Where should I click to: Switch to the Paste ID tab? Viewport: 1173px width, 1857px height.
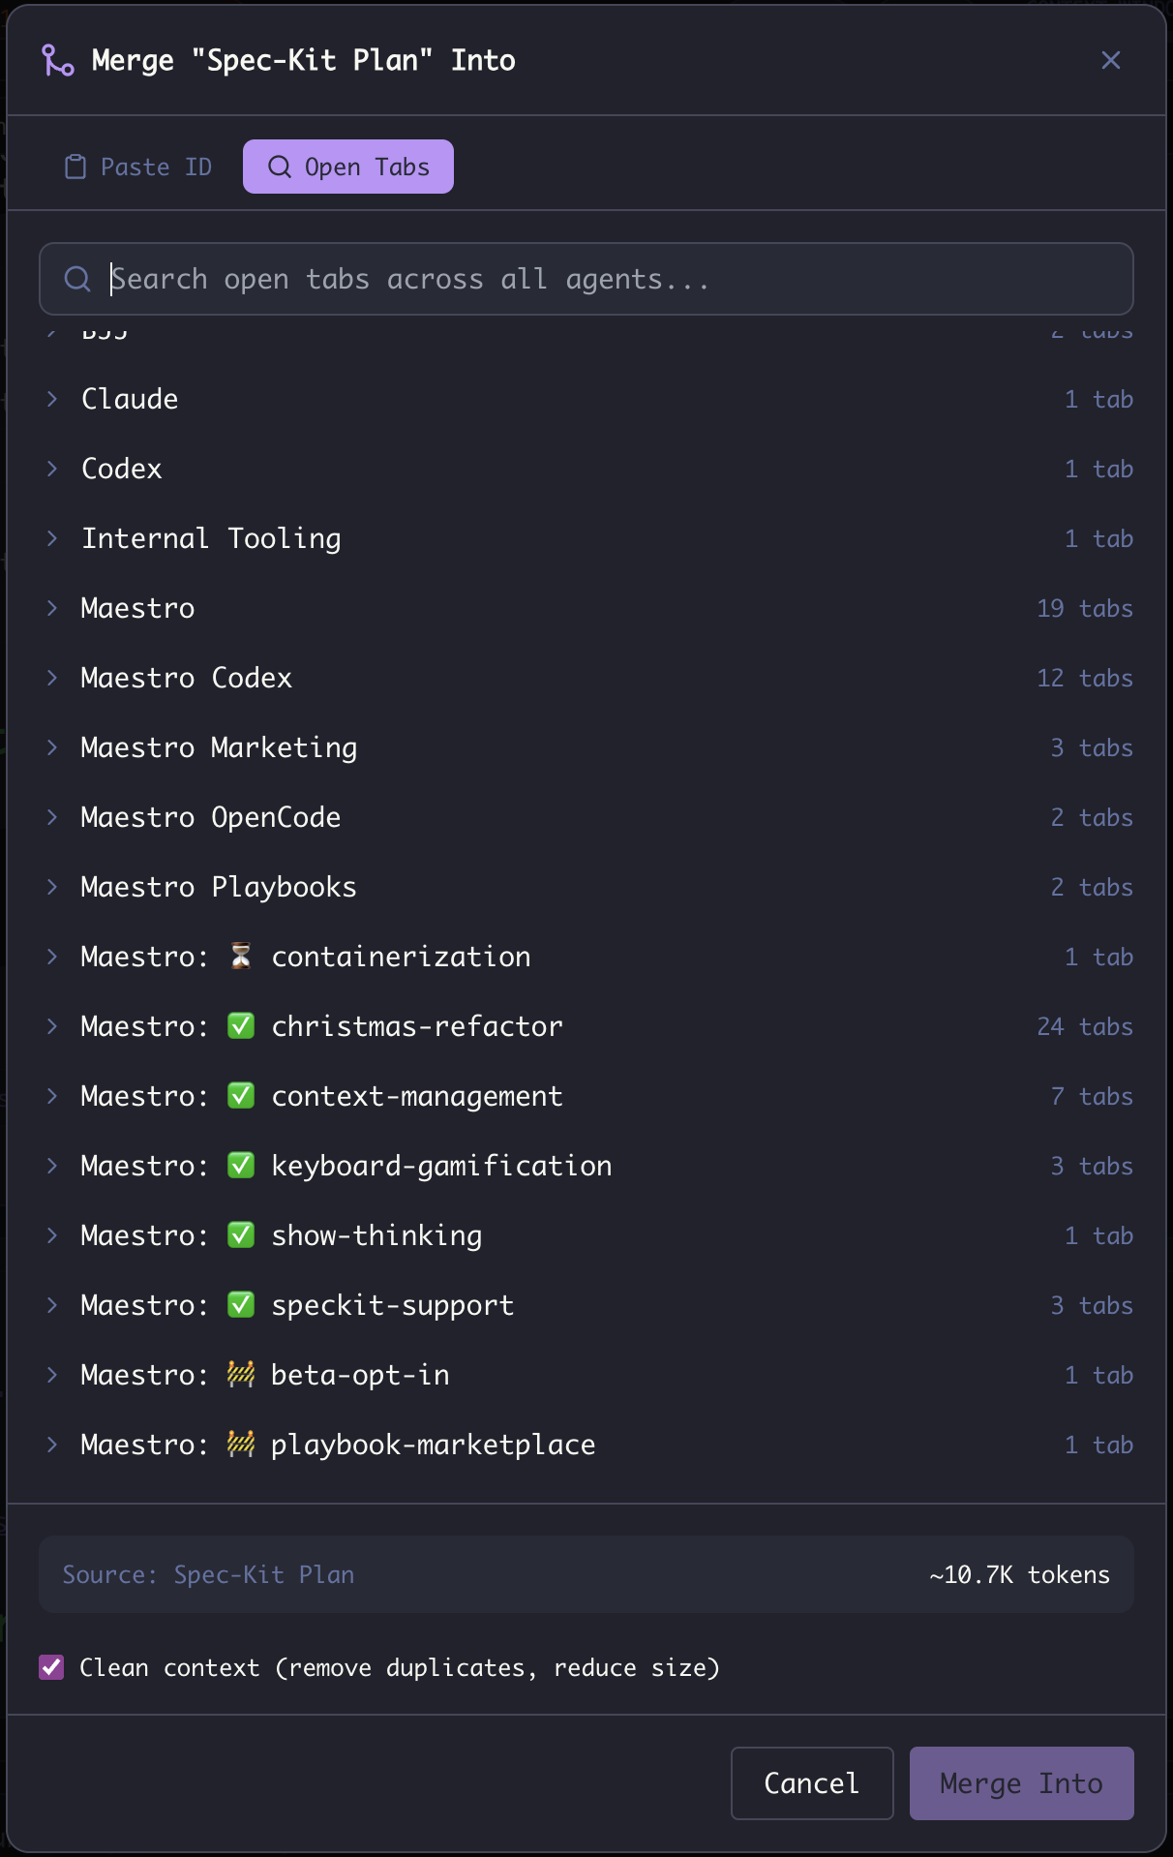click(x=136, y=166)
